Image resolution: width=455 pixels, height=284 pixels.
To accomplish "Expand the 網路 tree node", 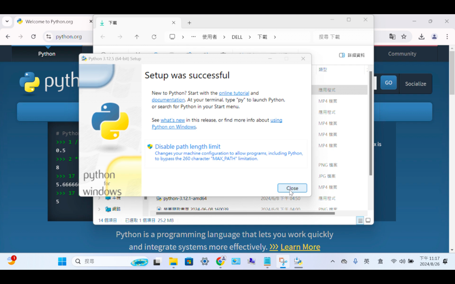I will point(99,209).
